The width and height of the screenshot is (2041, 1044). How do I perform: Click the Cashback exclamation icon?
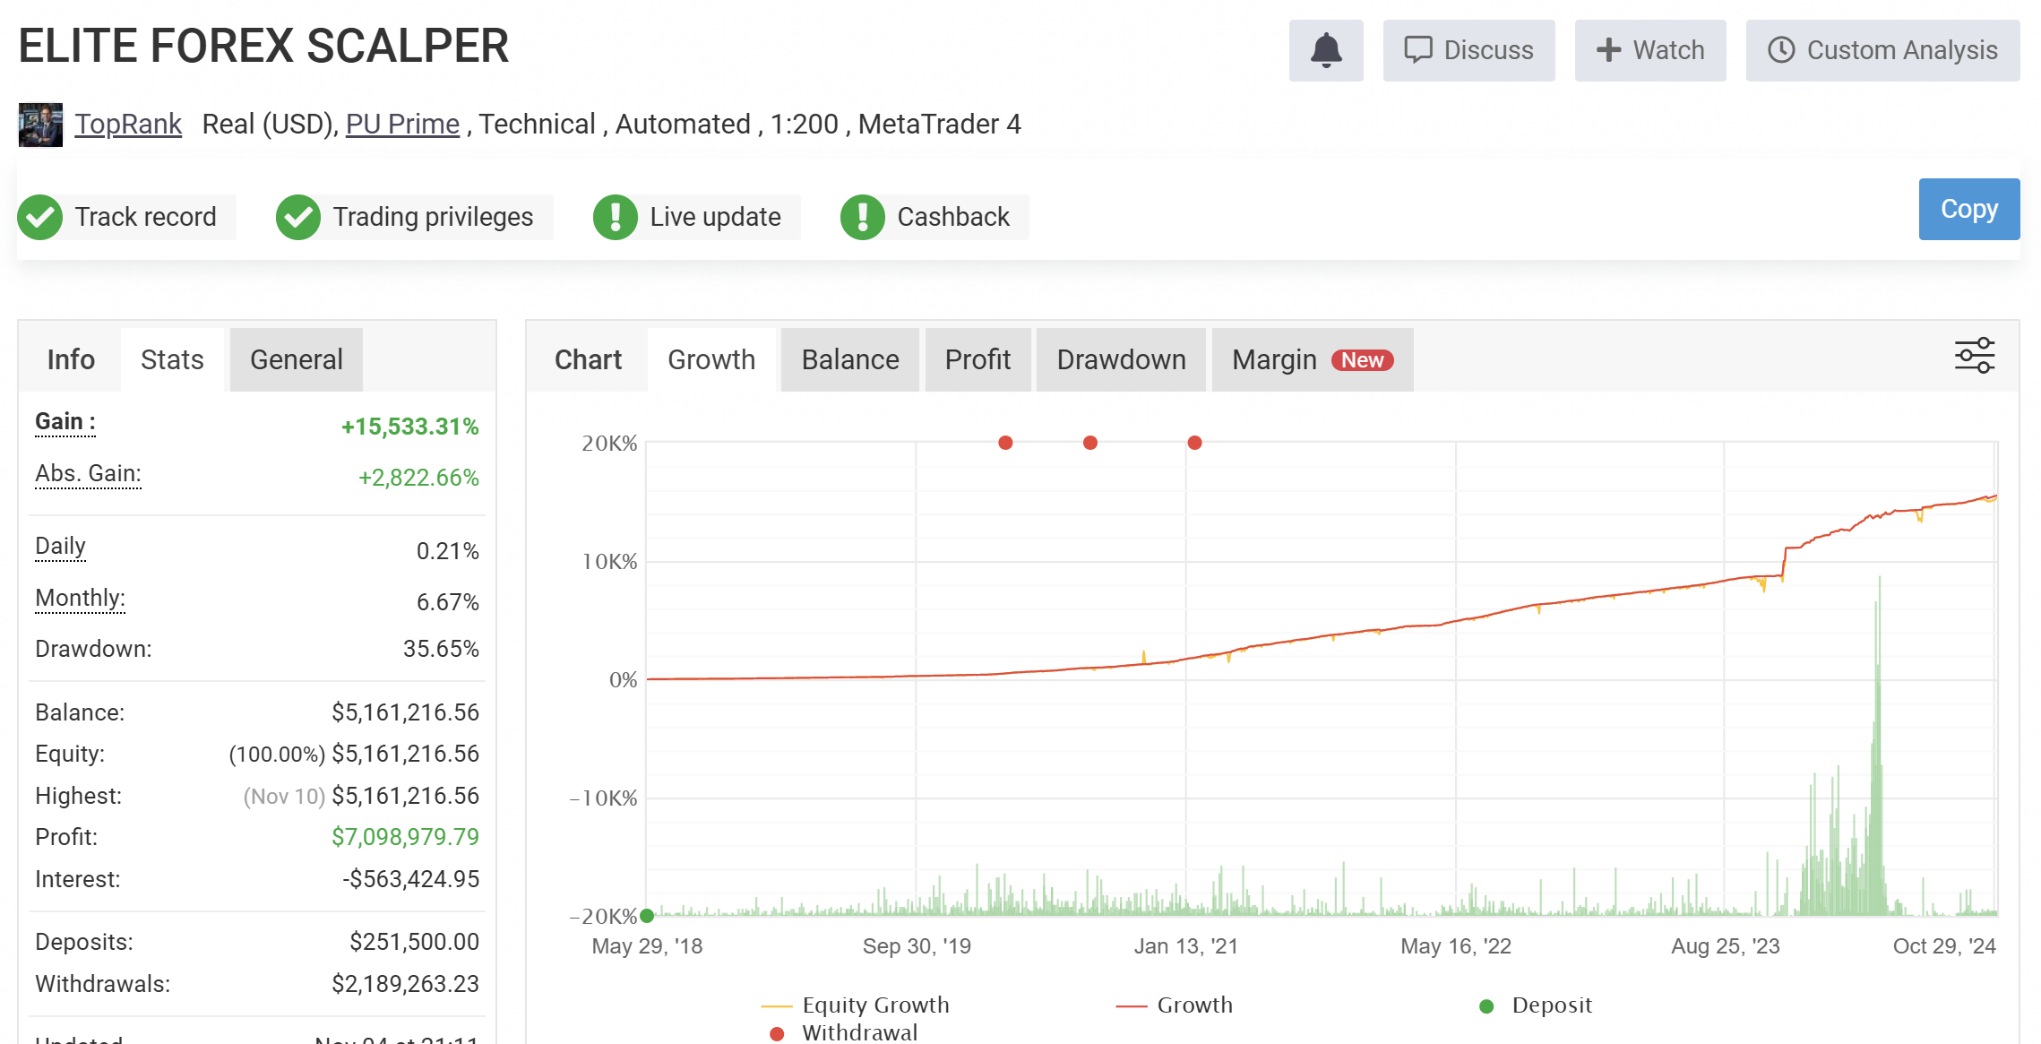(x=863, y=217)
